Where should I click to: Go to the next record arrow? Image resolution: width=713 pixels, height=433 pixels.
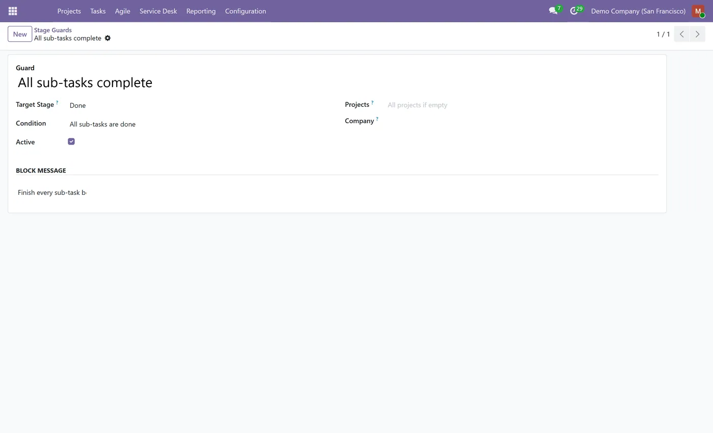697,34
